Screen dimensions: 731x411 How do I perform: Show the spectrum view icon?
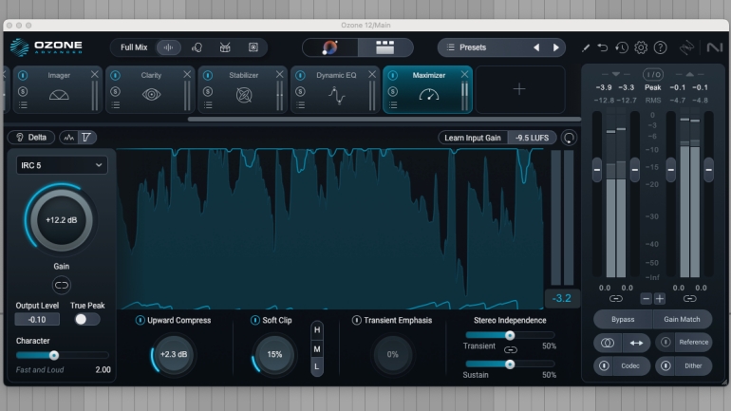[x=69, y=138]
